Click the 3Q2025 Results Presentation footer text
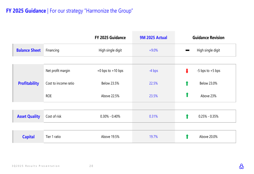This screenshot has width=254, height=174. pyautogui.click(x=36, y=166)
